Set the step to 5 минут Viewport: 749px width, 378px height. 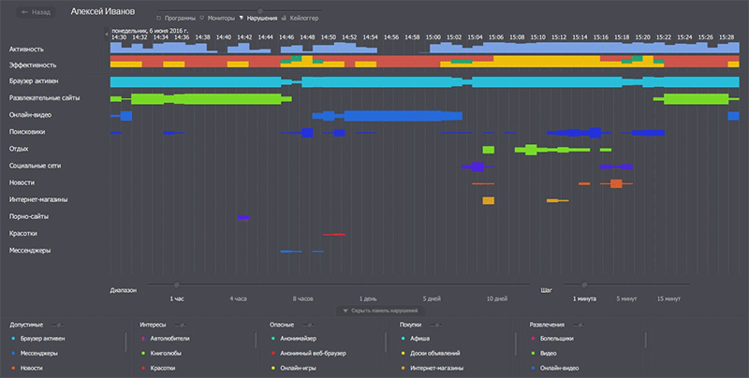pos(626,298)
